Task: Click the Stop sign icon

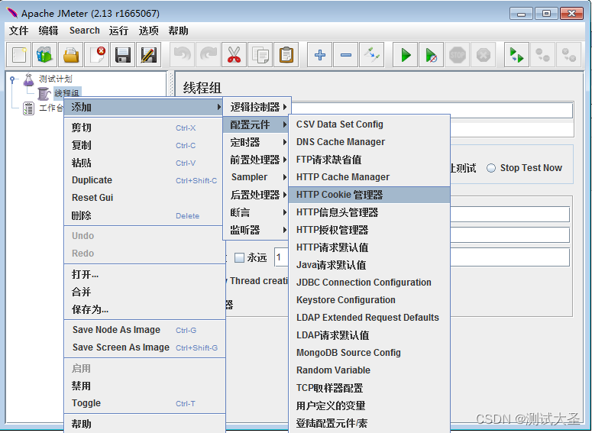Action: click(458, 55)
